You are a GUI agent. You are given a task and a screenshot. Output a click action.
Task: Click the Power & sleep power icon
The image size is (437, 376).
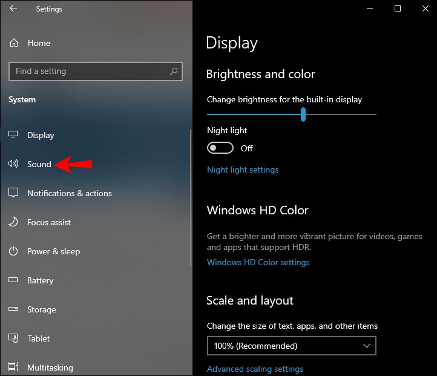[13, 251]
